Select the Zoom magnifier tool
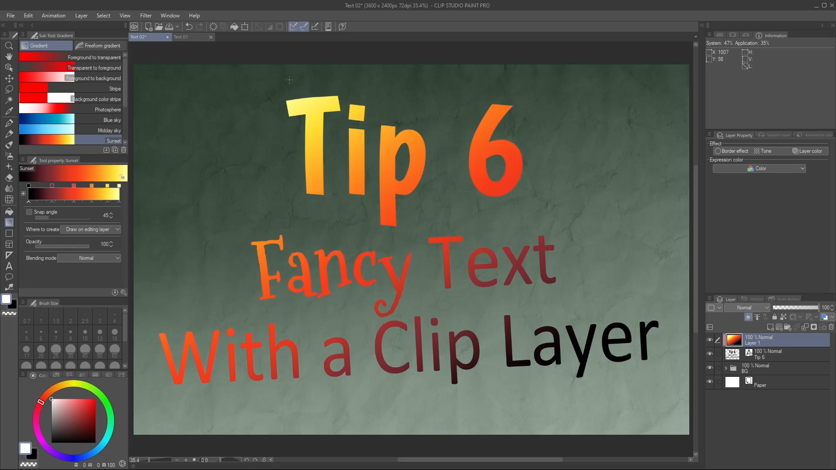The image size is (836, 470). (x=9, y=46)
